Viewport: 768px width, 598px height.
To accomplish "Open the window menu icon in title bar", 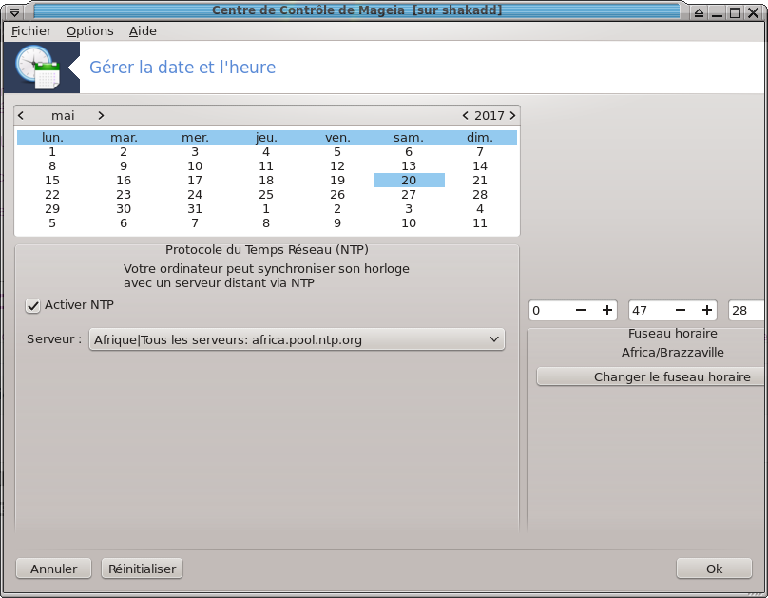I will (x=14, y=12).
